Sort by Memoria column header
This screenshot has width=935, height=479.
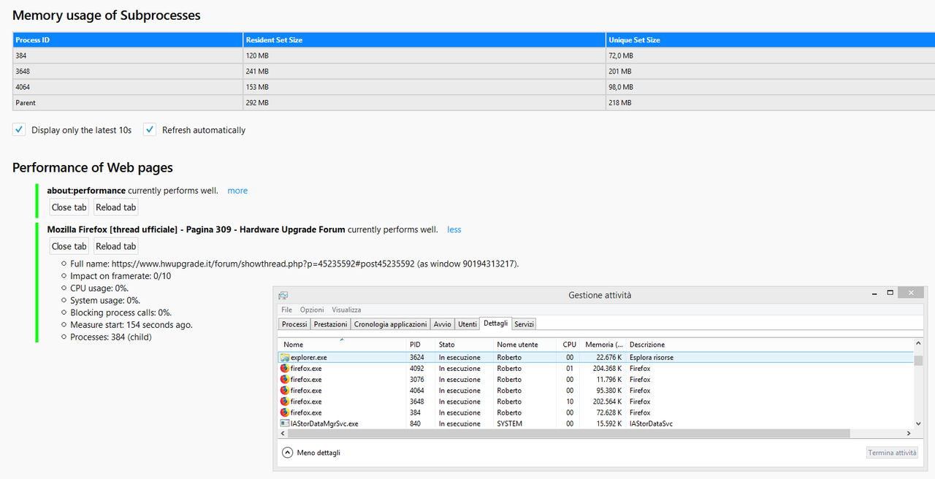pyautogui.click(x=603, y=344)
